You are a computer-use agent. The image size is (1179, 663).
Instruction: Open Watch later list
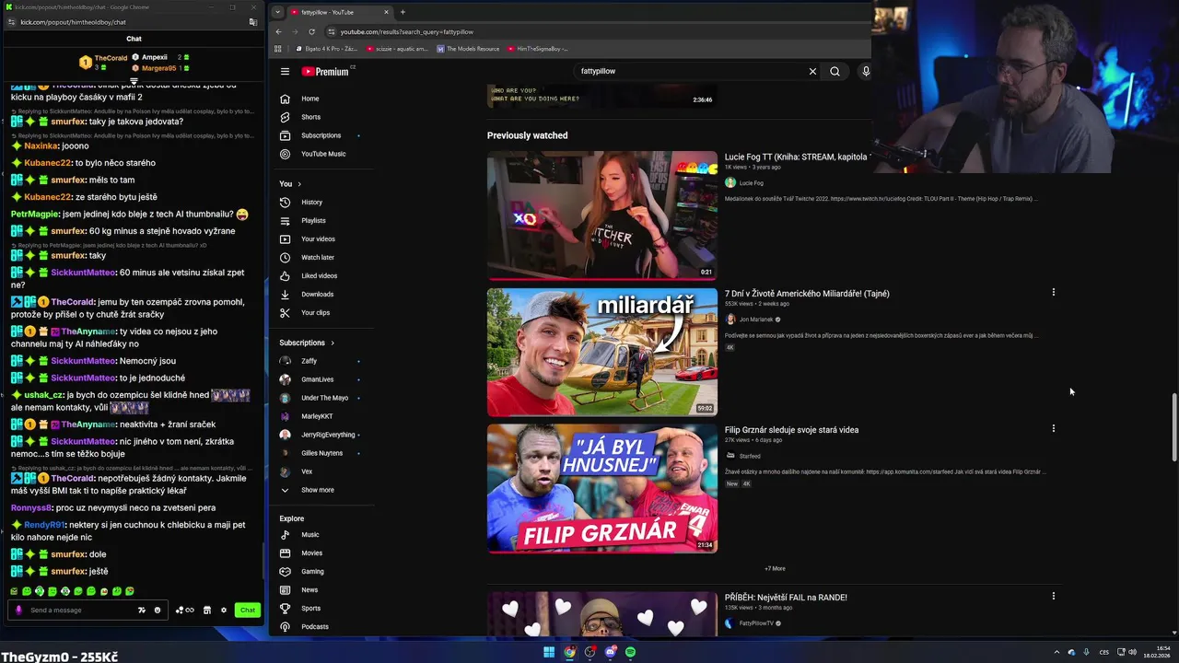pyautogui.click(x=320, y=257)
